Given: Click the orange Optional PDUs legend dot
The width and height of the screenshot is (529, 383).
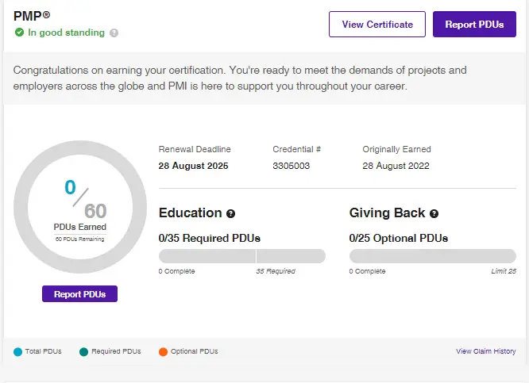Looking at the screenshot, I should click(x=163, y=351).
